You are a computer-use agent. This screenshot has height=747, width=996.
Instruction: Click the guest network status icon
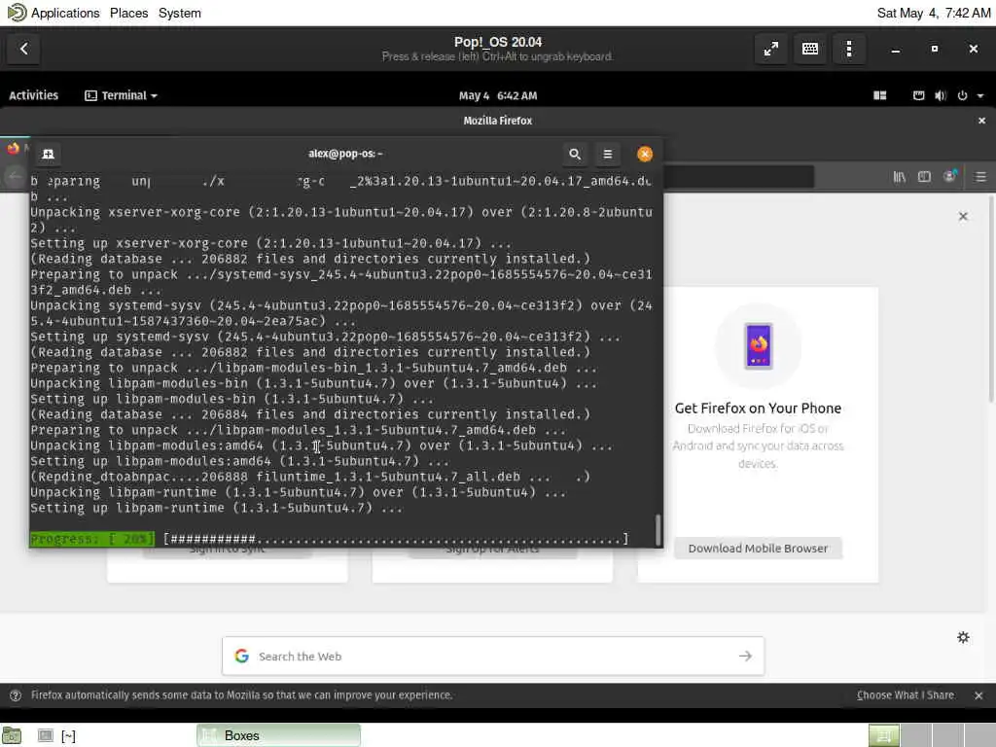pos(918,95)
